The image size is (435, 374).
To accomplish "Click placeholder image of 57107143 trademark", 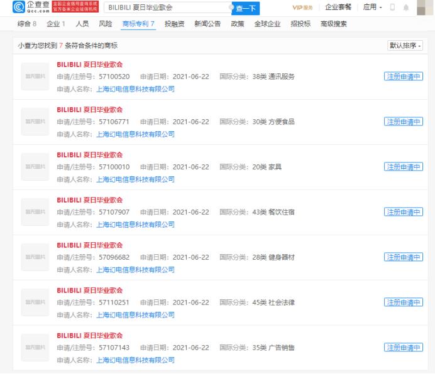I will point(35,348).
